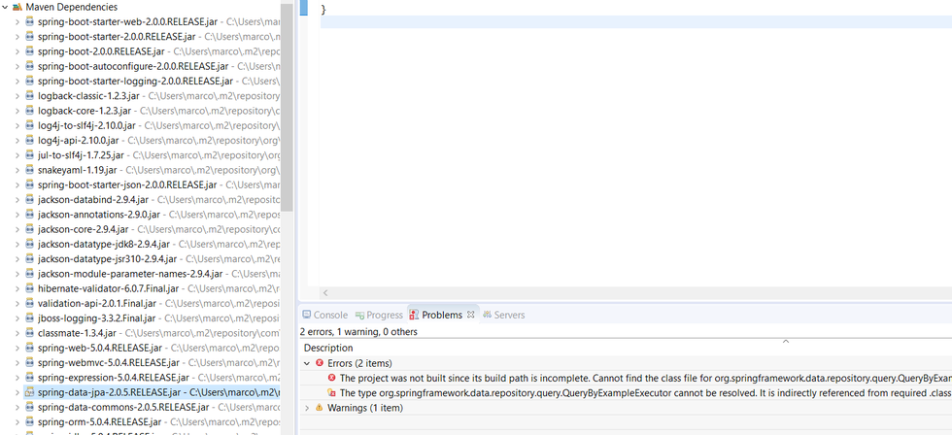Expand spring-boot-starter-web-2.0.0.RELEASE.jar
The height and width of the screenshot is (435, 952).
pos(17,21)
